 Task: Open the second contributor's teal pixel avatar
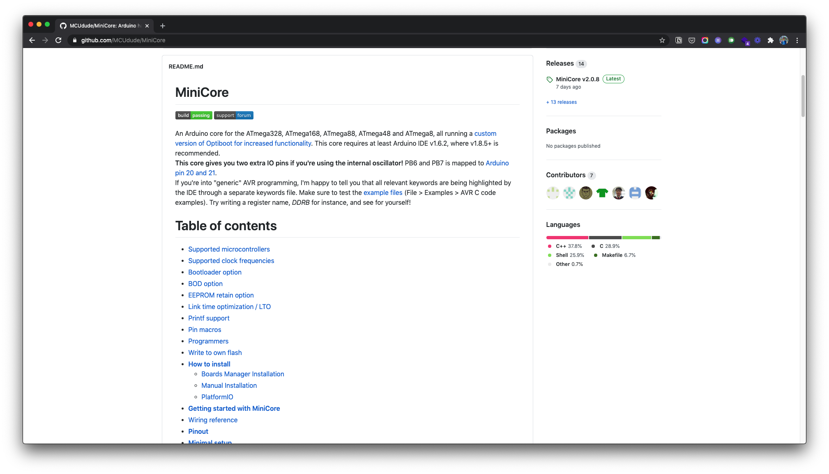click(x=569, y=193)
